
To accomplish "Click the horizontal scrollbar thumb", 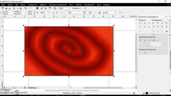I will pyautogui.click(x=103, y=88).
